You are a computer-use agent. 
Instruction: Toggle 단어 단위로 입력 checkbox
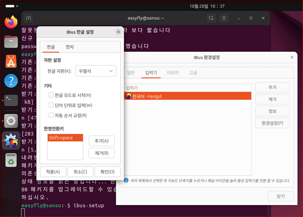coord(51,105)
